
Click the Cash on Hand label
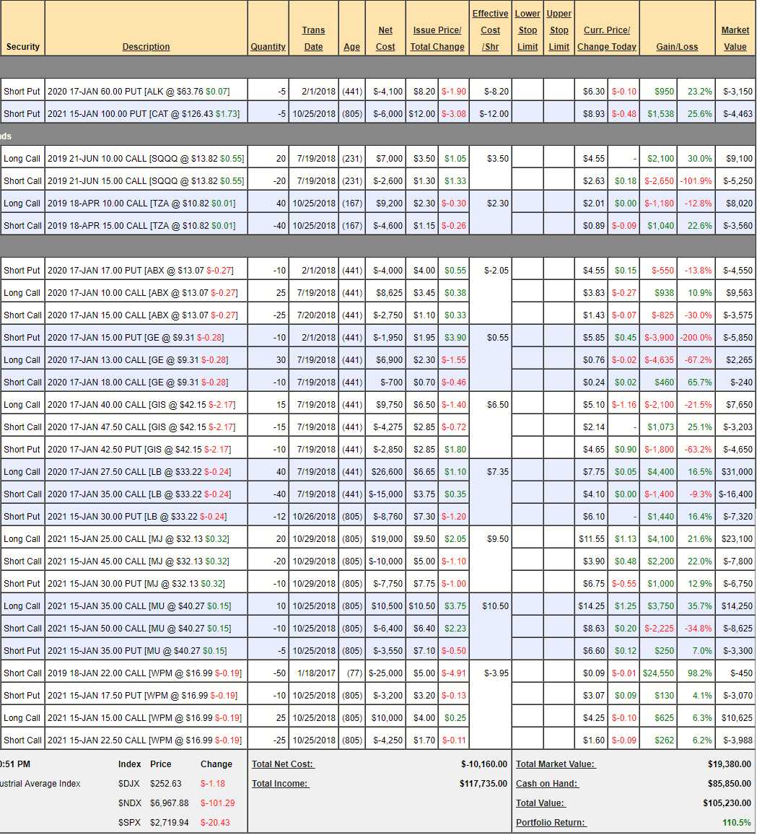point(547,784)
